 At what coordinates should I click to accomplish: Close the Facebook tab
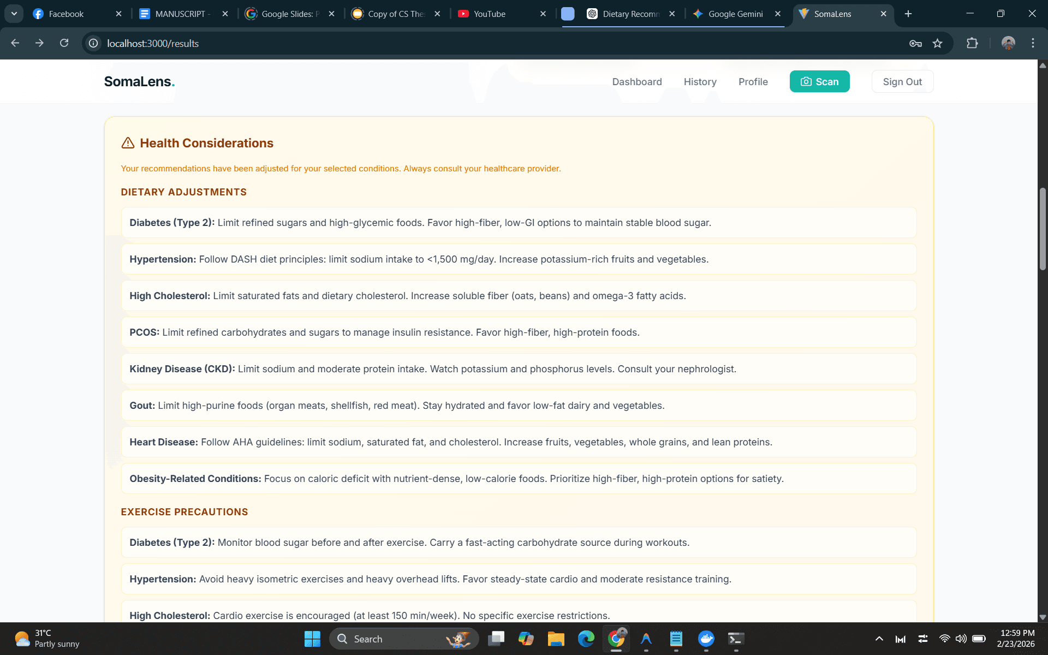pos(118,14)
